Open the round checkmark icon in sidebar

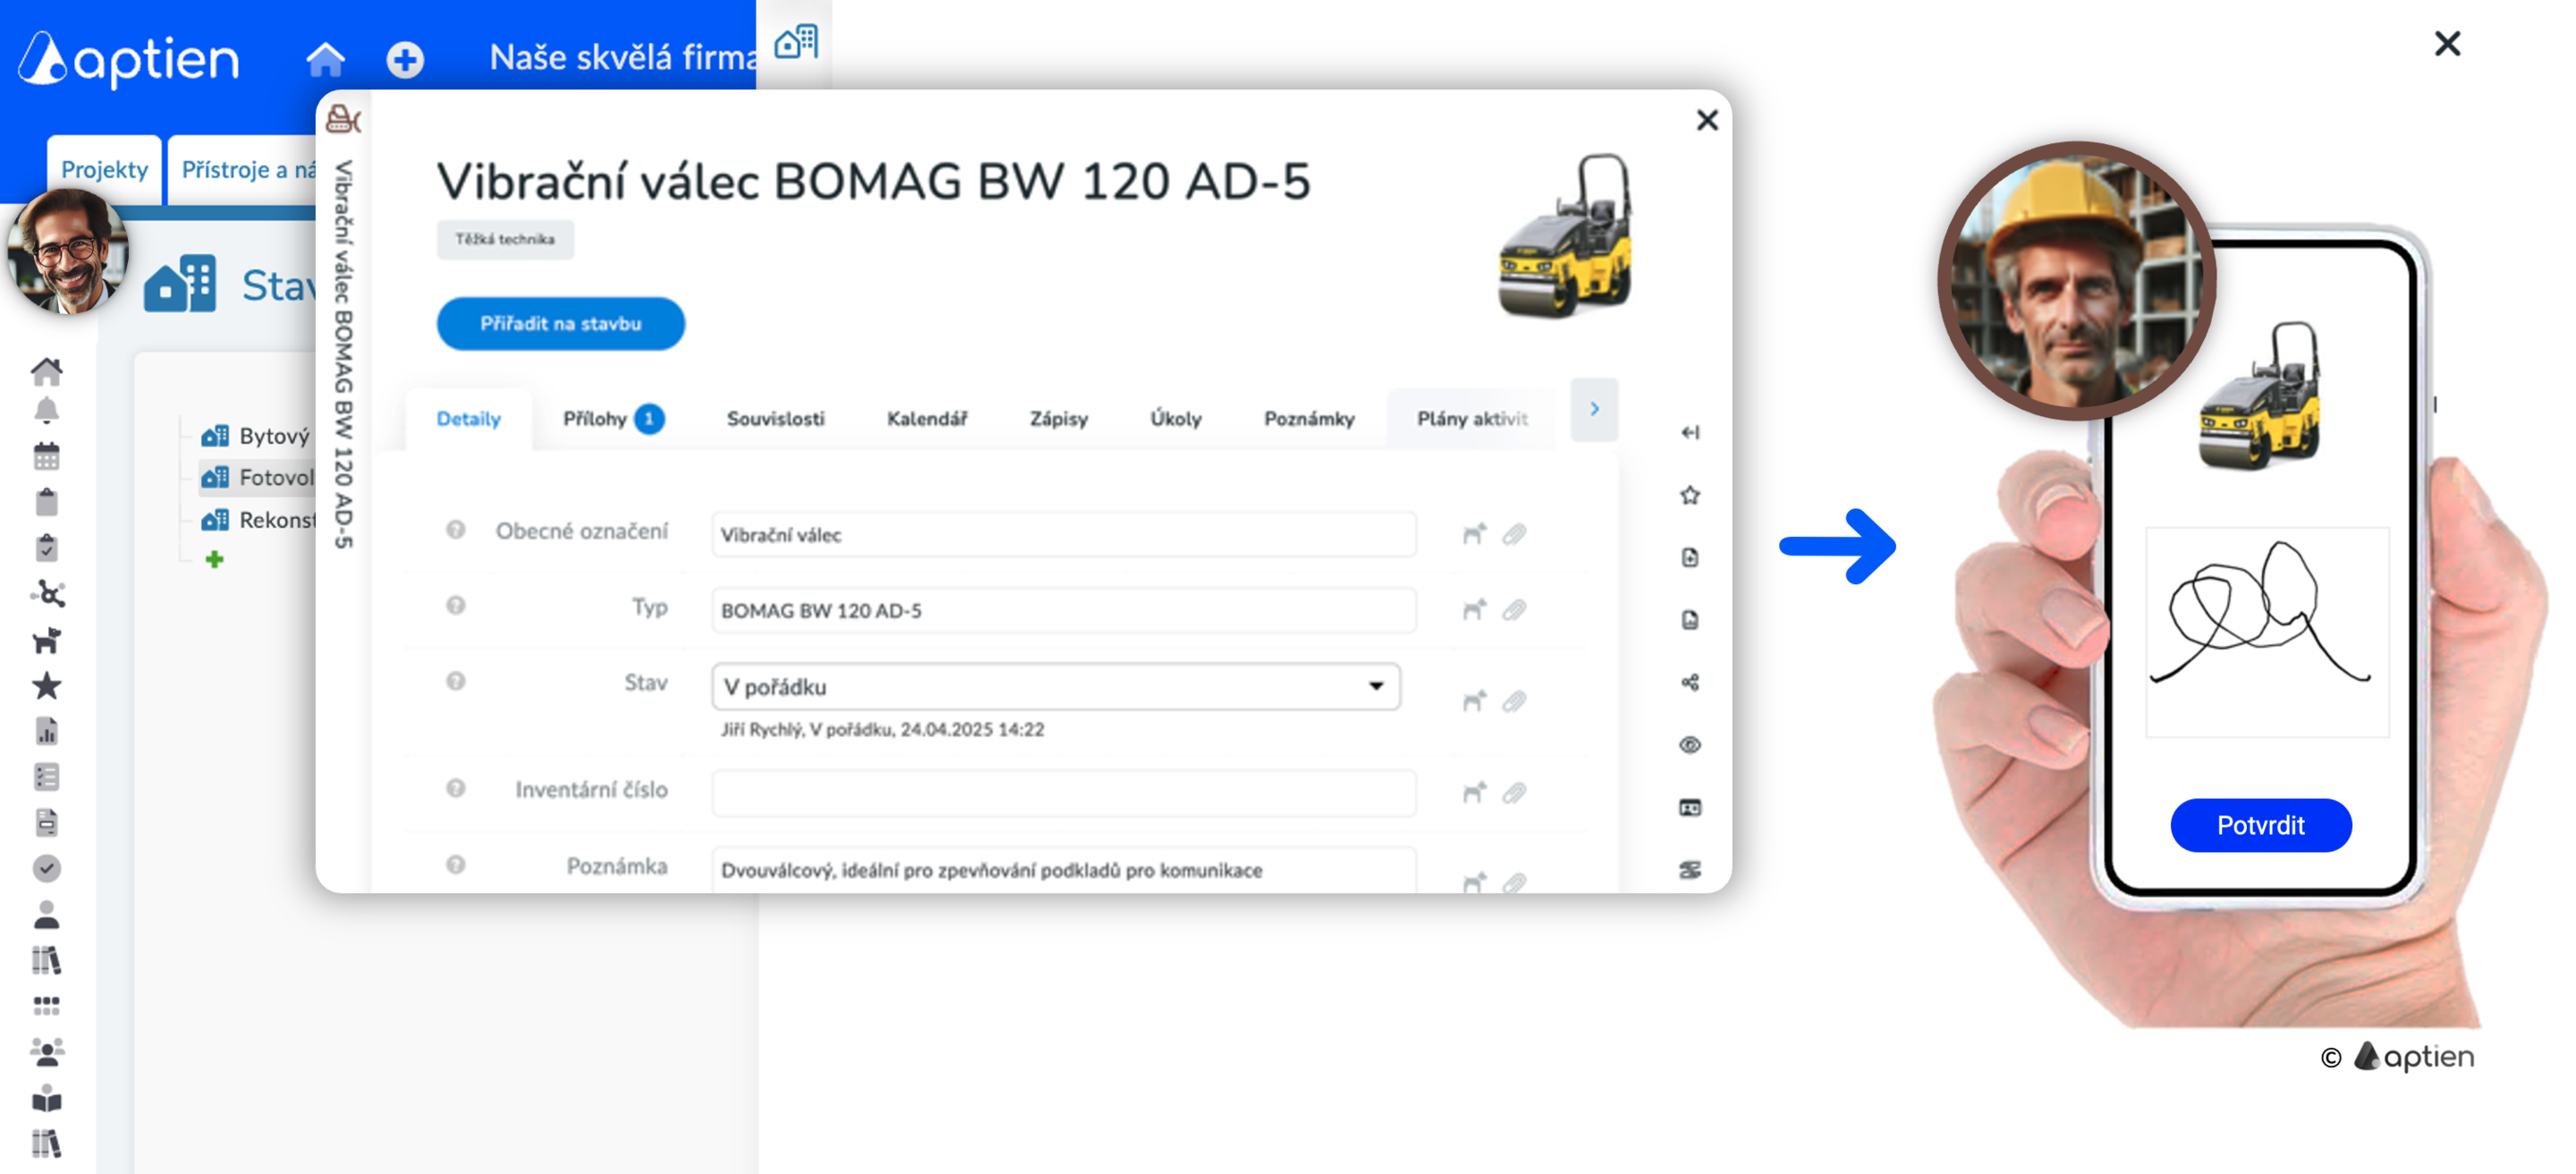click(x=47, y=868)
